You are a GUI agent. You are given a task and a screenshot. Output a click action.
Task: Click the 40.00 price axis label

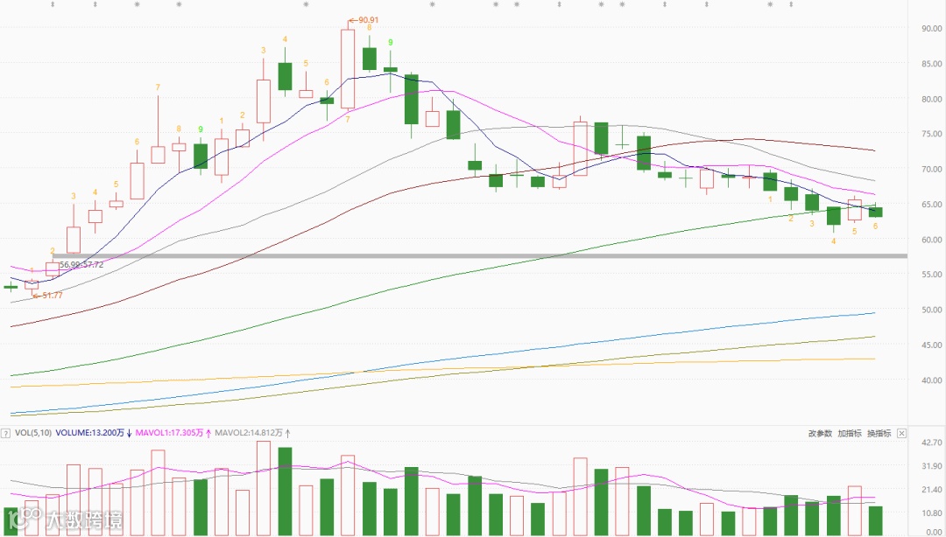[931, 380]
